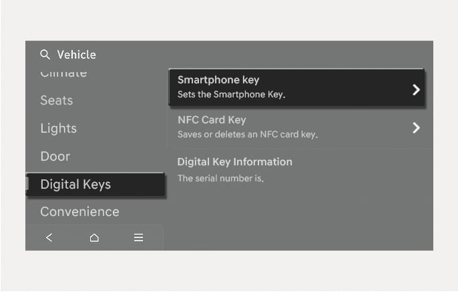458x292 pixels.
Task: Open the hamburger menu icon
Action: (139, 237)
